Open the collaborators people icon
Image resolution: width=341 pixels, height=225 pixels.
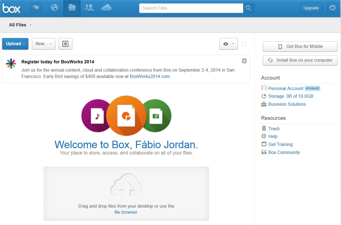coord(89,8)
